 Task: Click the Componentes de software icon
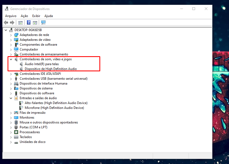[16, 45]
